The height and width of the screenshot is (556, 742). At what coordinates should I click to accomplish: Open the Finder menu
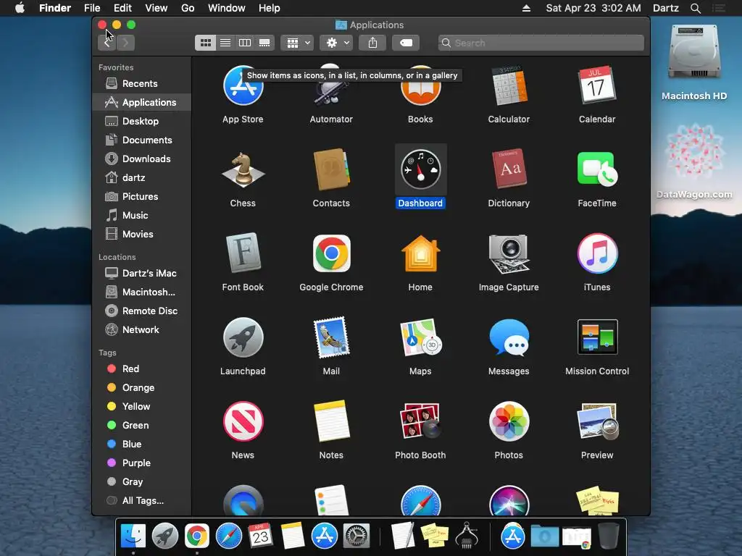tap(55, 8)
